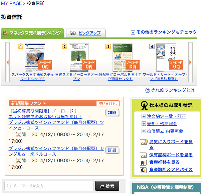The image size is (202, 194).
Task: Open シングルα・米ドルコース fund link
Action: point(56,151)
